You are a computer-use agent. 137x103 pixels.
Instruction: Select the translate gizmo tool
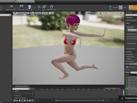(x=88, y=13)
